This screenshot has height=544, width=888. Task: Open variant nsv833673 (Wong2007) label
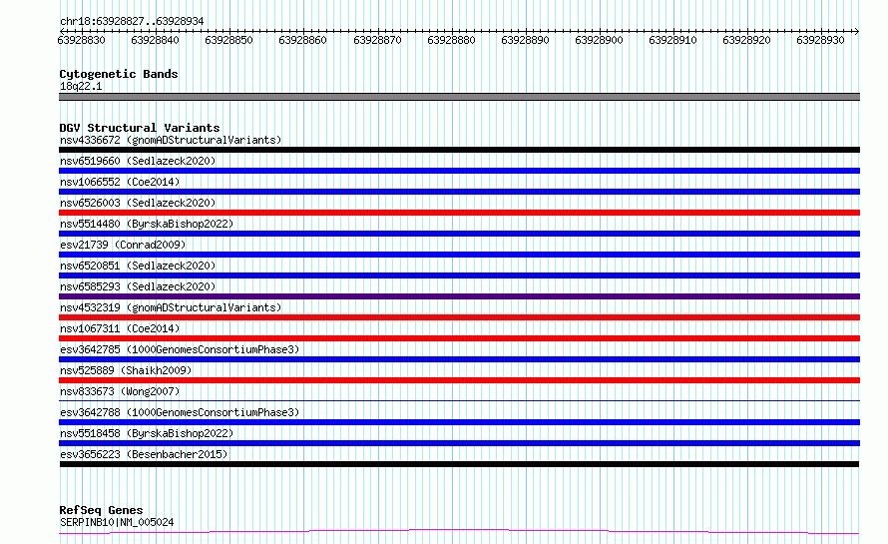[x=120, y=391]
